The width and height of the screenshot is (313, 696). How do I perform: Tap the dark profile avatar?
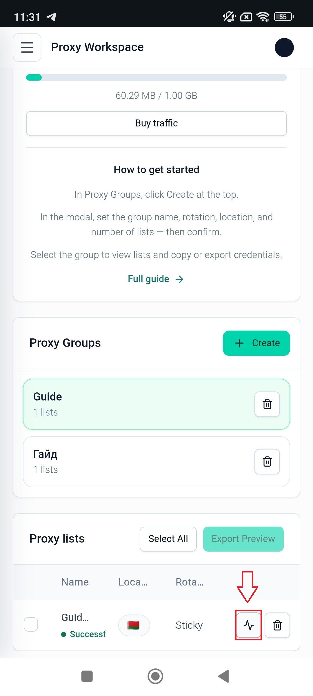(x=284, y=47)
